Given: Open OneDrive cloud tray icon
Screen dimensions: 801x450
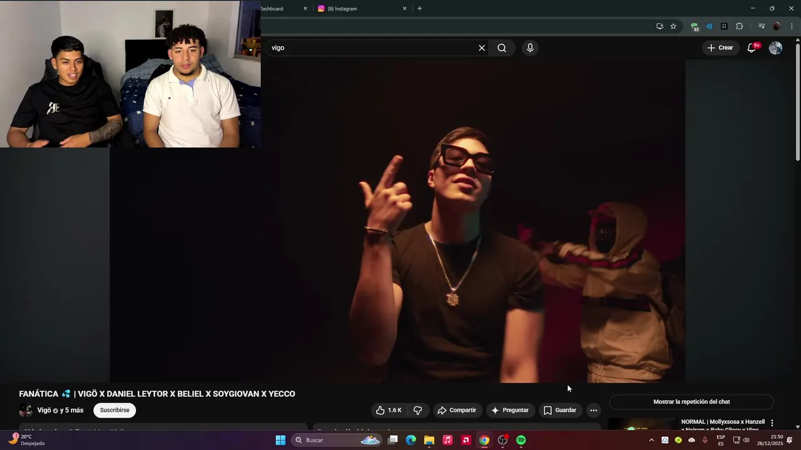Looking at the screenshot, I should [691, 440].
